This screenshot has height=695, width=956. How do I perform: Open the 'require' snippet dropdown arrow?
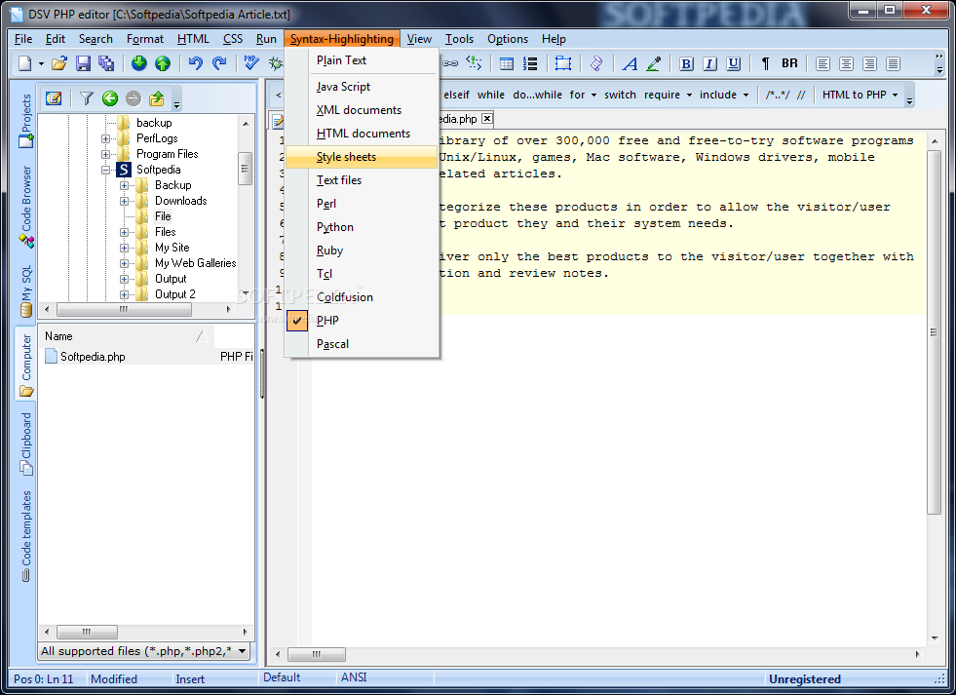point(690,96)
